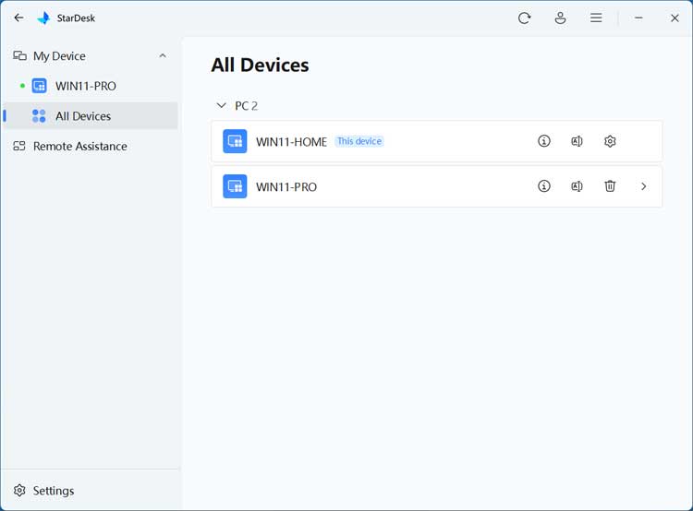Open WIN11-PRO with chevron arrow

[x=643, y=186]
